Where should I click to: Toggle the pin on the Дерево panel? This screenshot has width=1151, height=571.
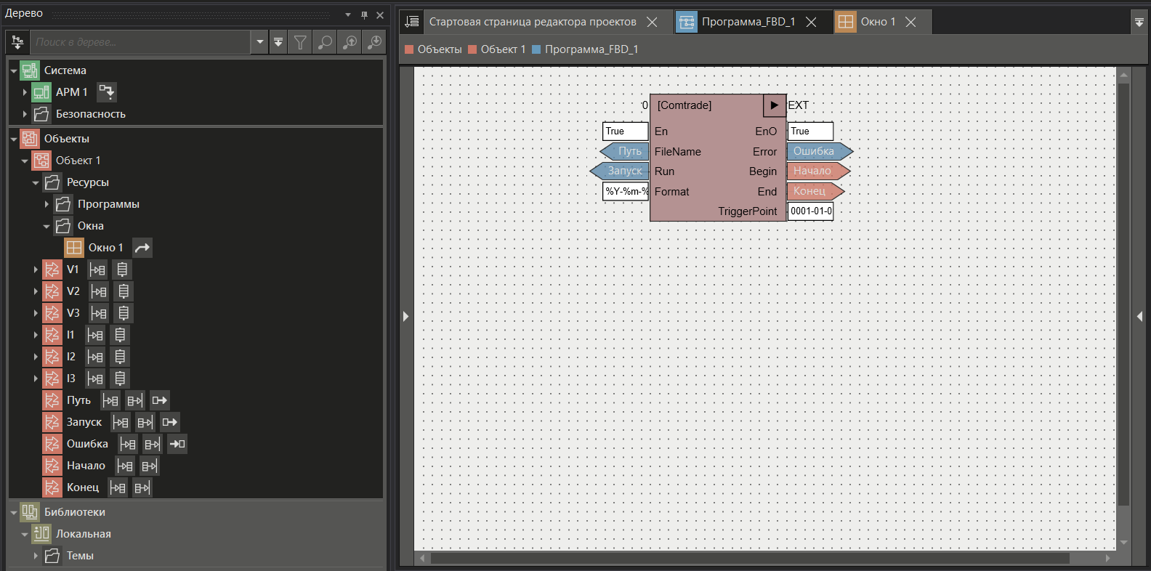[364, 15]
